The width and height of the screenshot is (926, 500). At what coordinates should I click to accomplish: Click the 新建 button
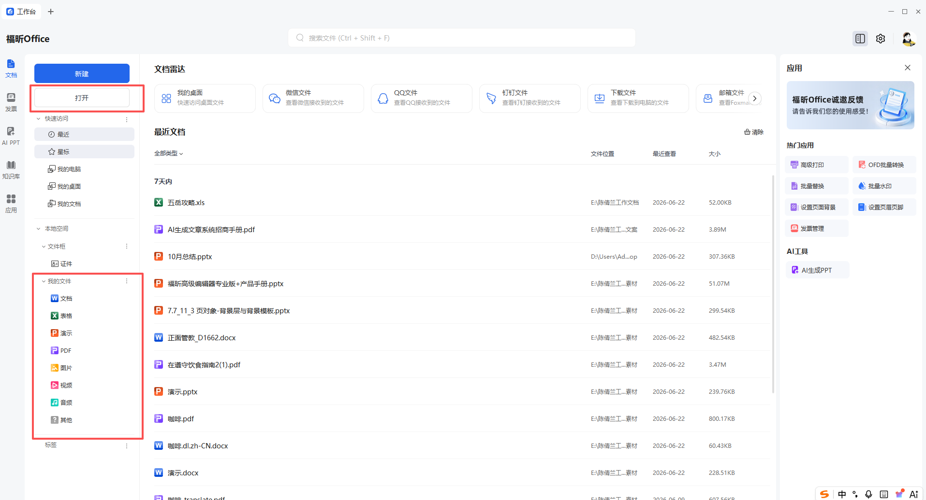[82, 73]
